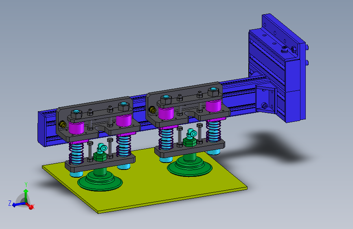Viewport: 353px width, 229px height.
Task: Select the right green suction cup
Action: [190, 167]
